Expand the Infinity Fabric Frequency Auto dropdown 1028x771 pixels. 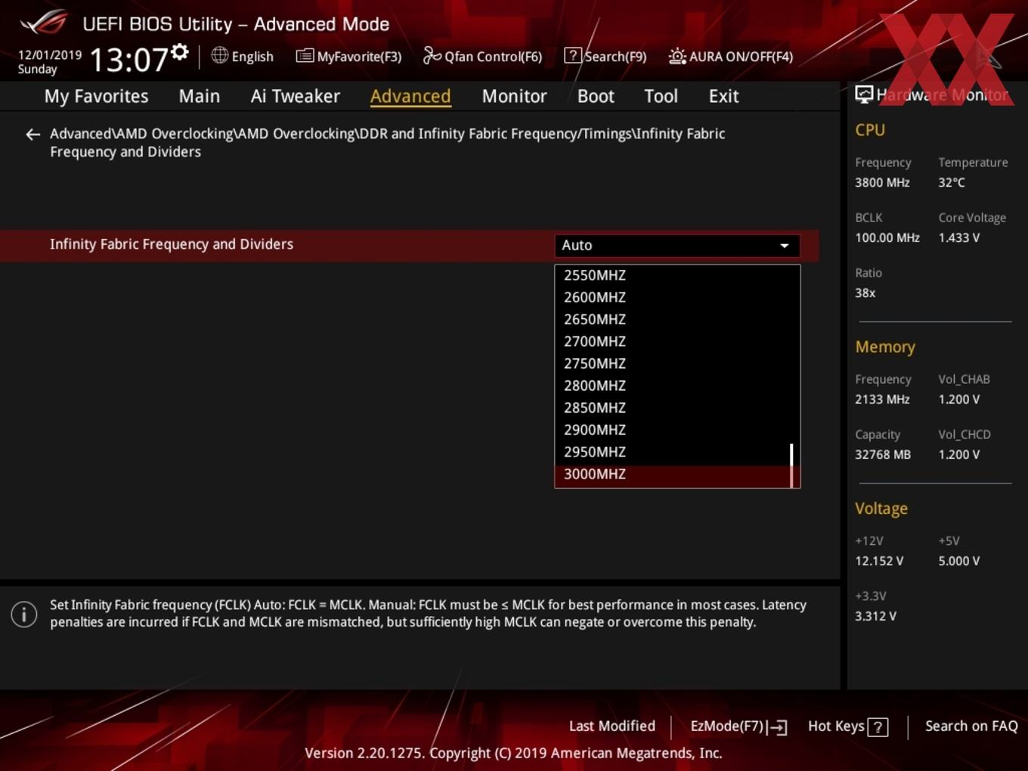[x=677, y=245]
